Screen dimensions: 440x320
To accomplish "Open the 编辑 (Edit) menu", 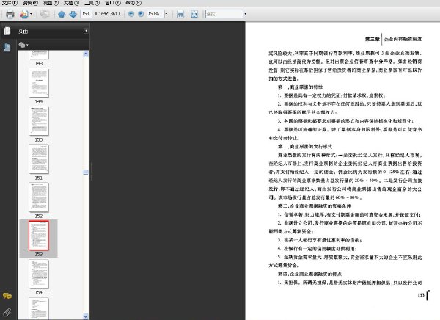I will [30, 3].
